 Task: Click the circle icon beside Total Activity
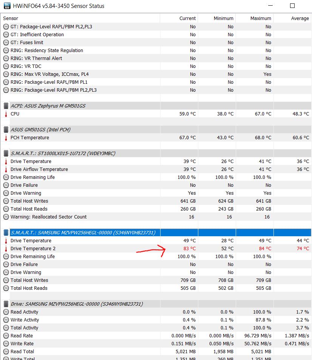point(6,328)
